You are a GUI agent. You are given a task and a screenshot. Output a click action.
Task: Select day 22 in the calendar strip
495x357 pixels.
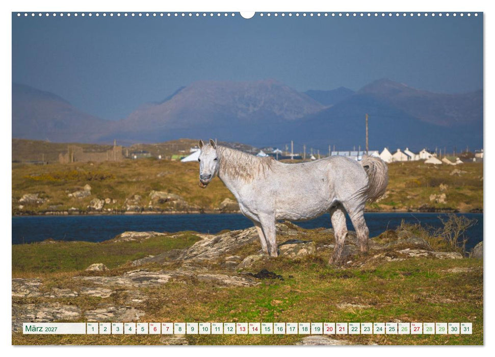click(x=354, y=328)
